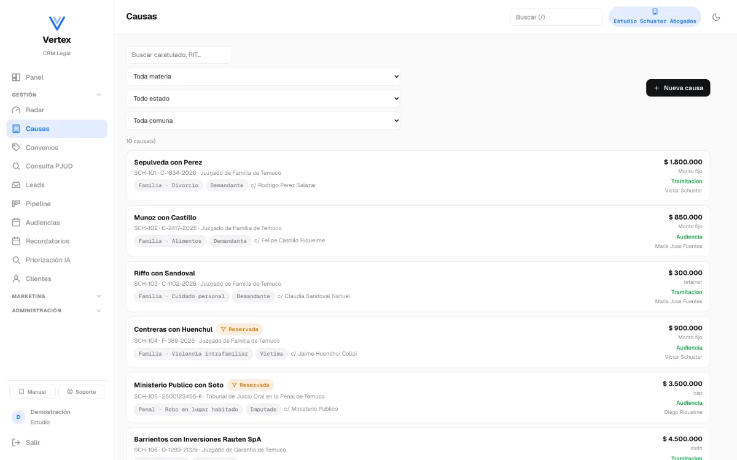Open Convenios from the sidebar
Screen dimensions: 737x460
click(57, 147)
